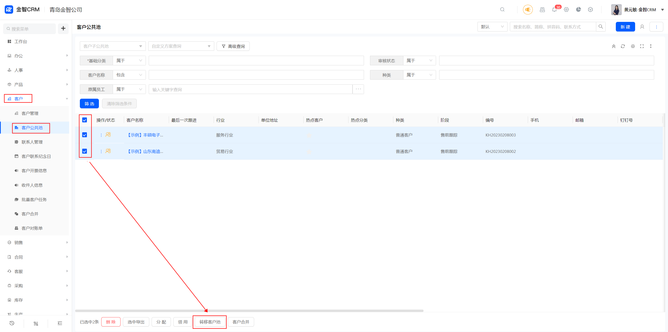The height and width of the screenshot is (332, 668).
Task: Open the more options vertical dots button
Action: tap(656, 27)
